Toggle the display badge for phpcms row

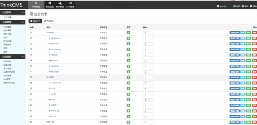pos(128,66)
